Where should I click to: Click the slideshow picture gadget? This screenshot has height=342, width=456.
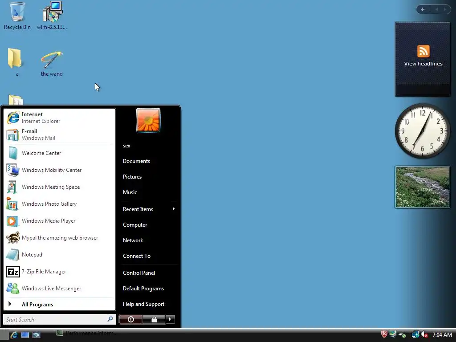pyautogui.click(x=422, y=187)
